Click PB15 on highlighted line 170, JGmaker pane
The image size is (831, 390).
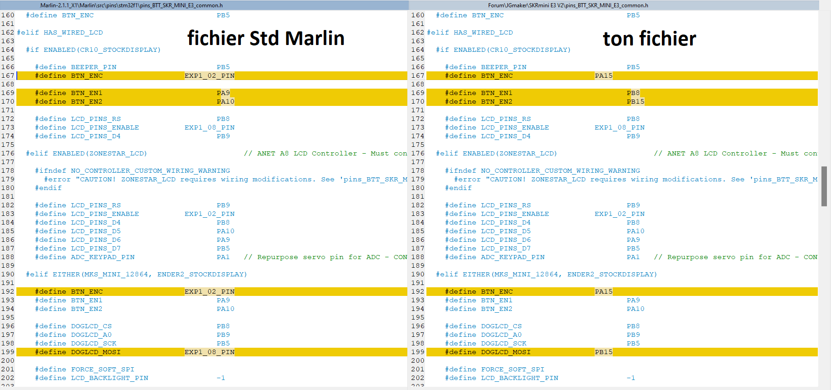(636, 102)
